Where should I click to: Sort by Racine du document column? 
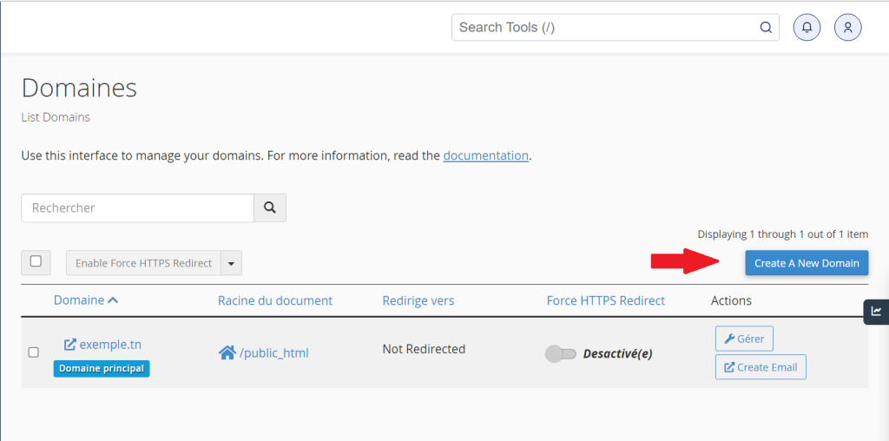point(274,300)
